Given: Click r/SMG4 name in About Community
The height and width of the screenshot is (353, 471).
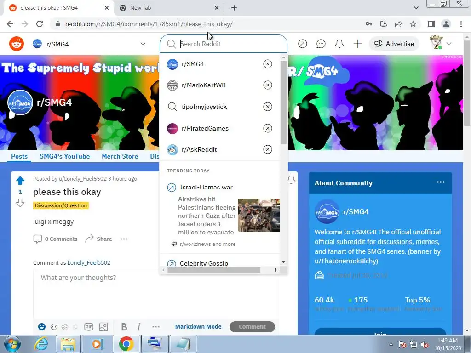Looking at the screenshot, I should click(356, 211).
